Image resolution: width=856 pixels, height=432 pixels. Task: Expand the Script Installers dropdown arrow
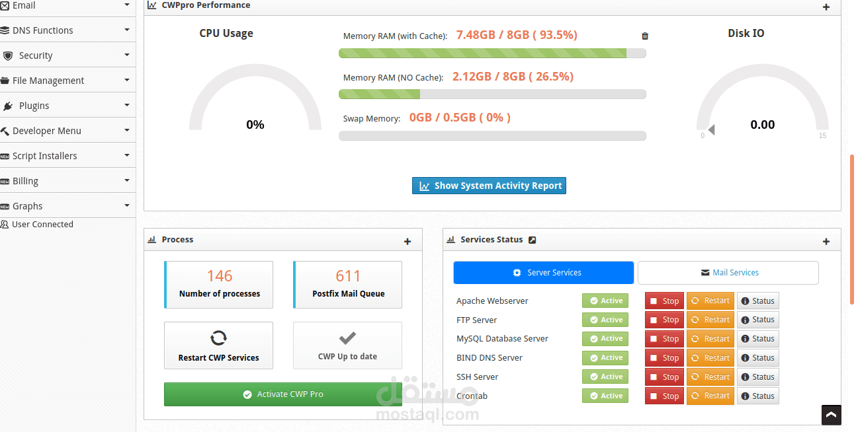pyautogui.click(x=127, y=155)
